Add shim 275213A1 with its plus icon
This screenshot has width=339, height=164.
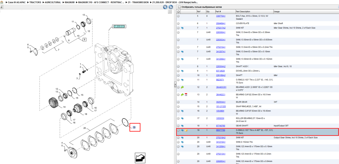click(178, 154)
